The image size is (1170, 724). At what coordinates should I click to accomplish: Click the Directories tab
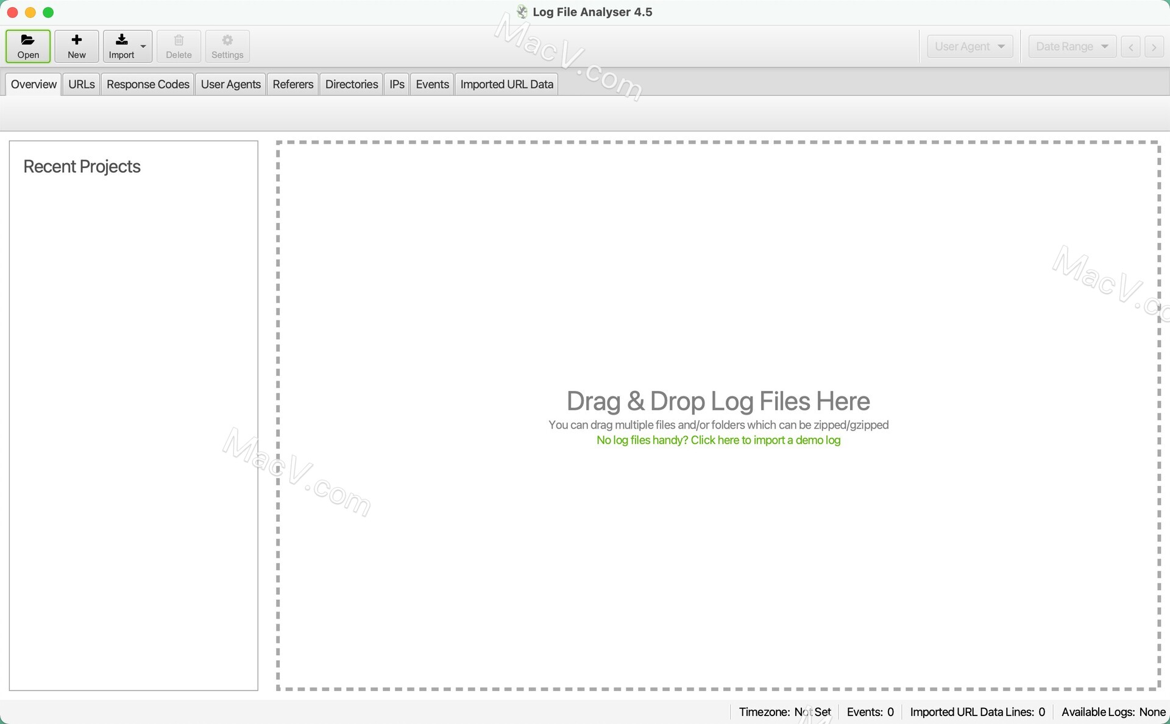(x=350, y=83)
